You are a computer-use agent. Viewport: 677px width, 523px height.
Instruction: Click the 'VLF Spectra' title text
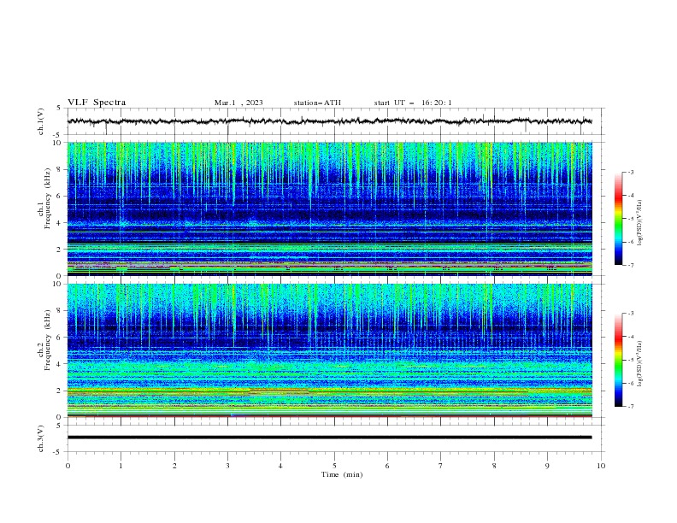[x=97, y=103]
